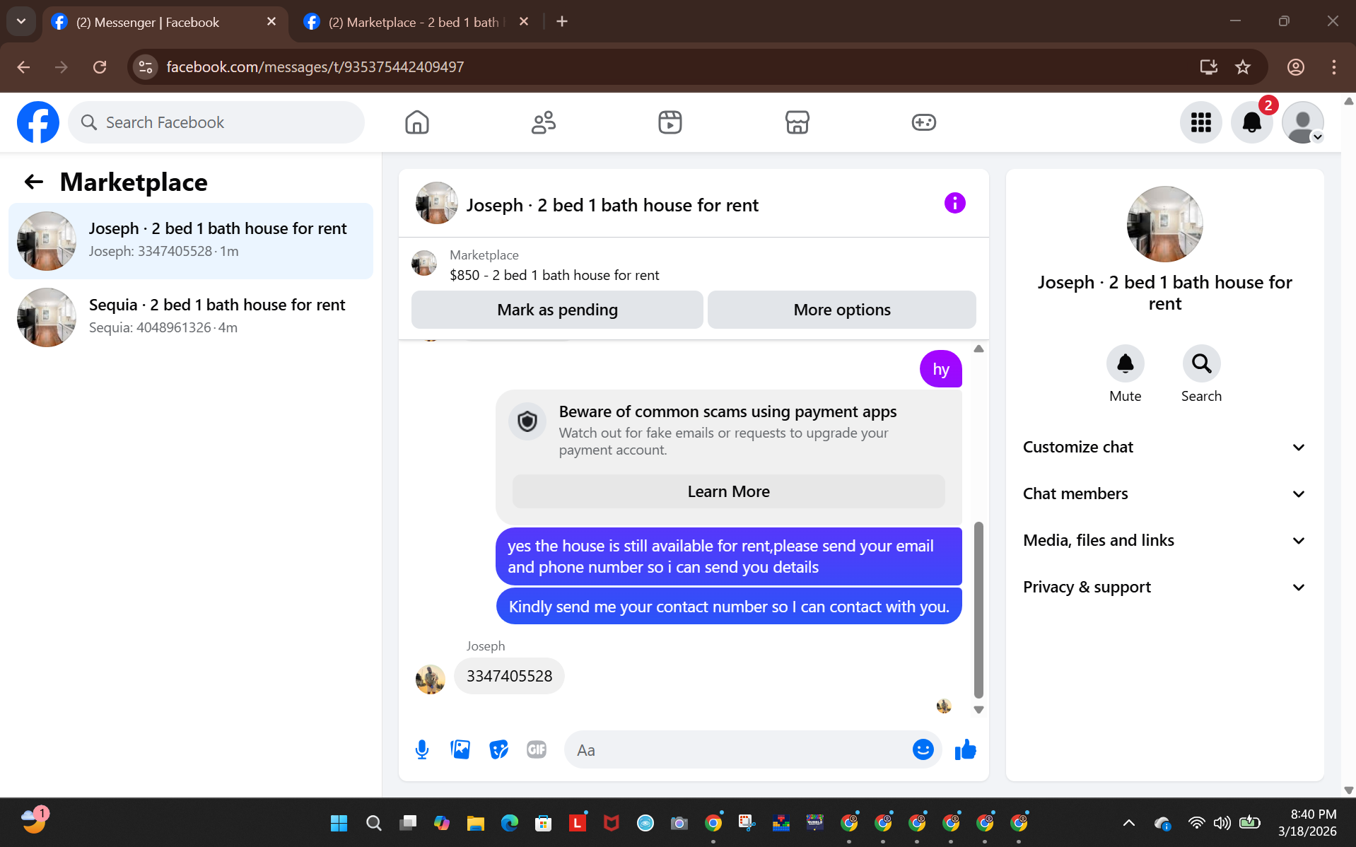
Task: Go back in browser history
Action: coord(23,67)
